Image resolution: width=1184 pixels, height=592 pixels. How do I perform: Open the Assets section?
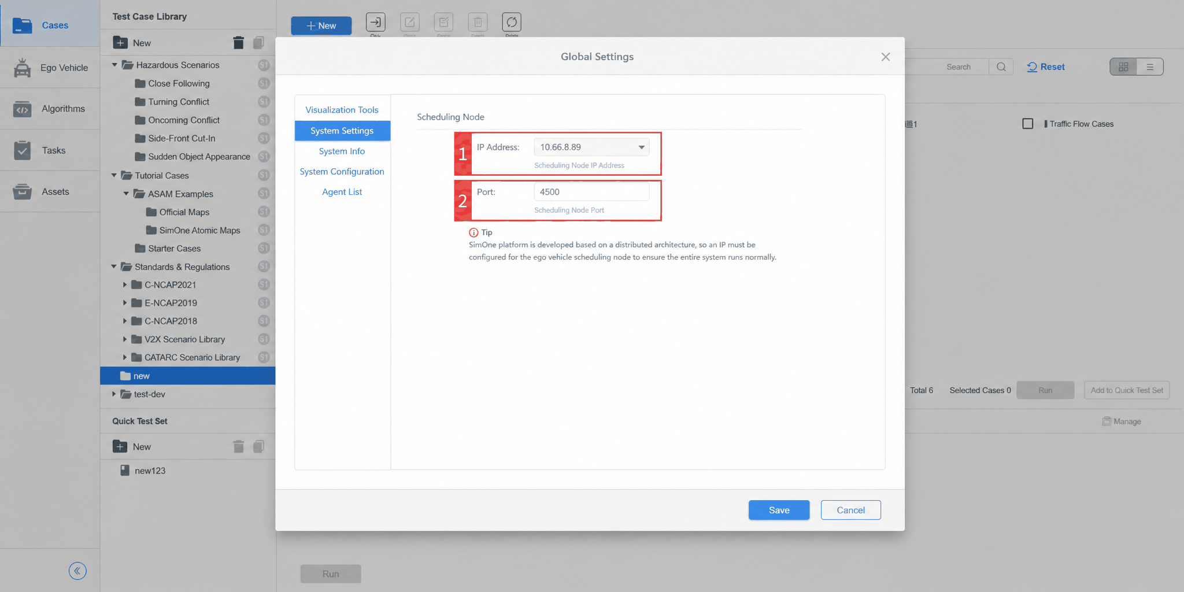pyautogui.click(x=50, y=191)
